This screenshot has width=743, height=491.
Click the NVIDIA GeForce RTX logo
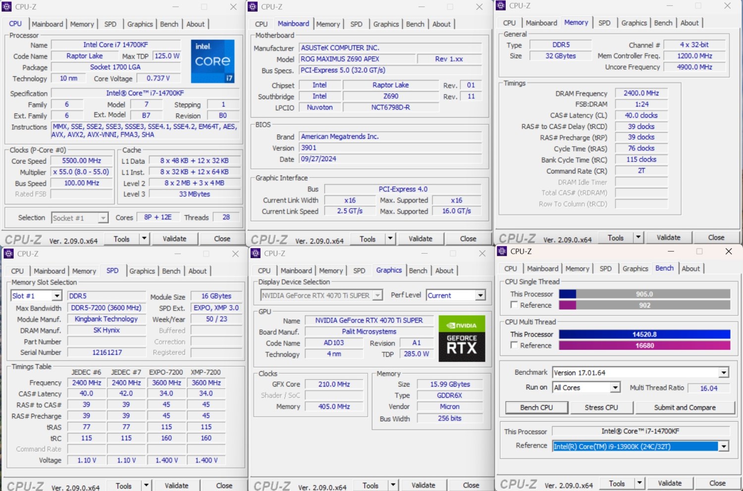pos(461,338)
